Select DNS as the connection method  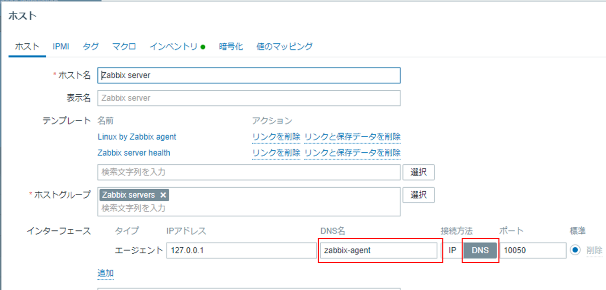tap(480, 250)
